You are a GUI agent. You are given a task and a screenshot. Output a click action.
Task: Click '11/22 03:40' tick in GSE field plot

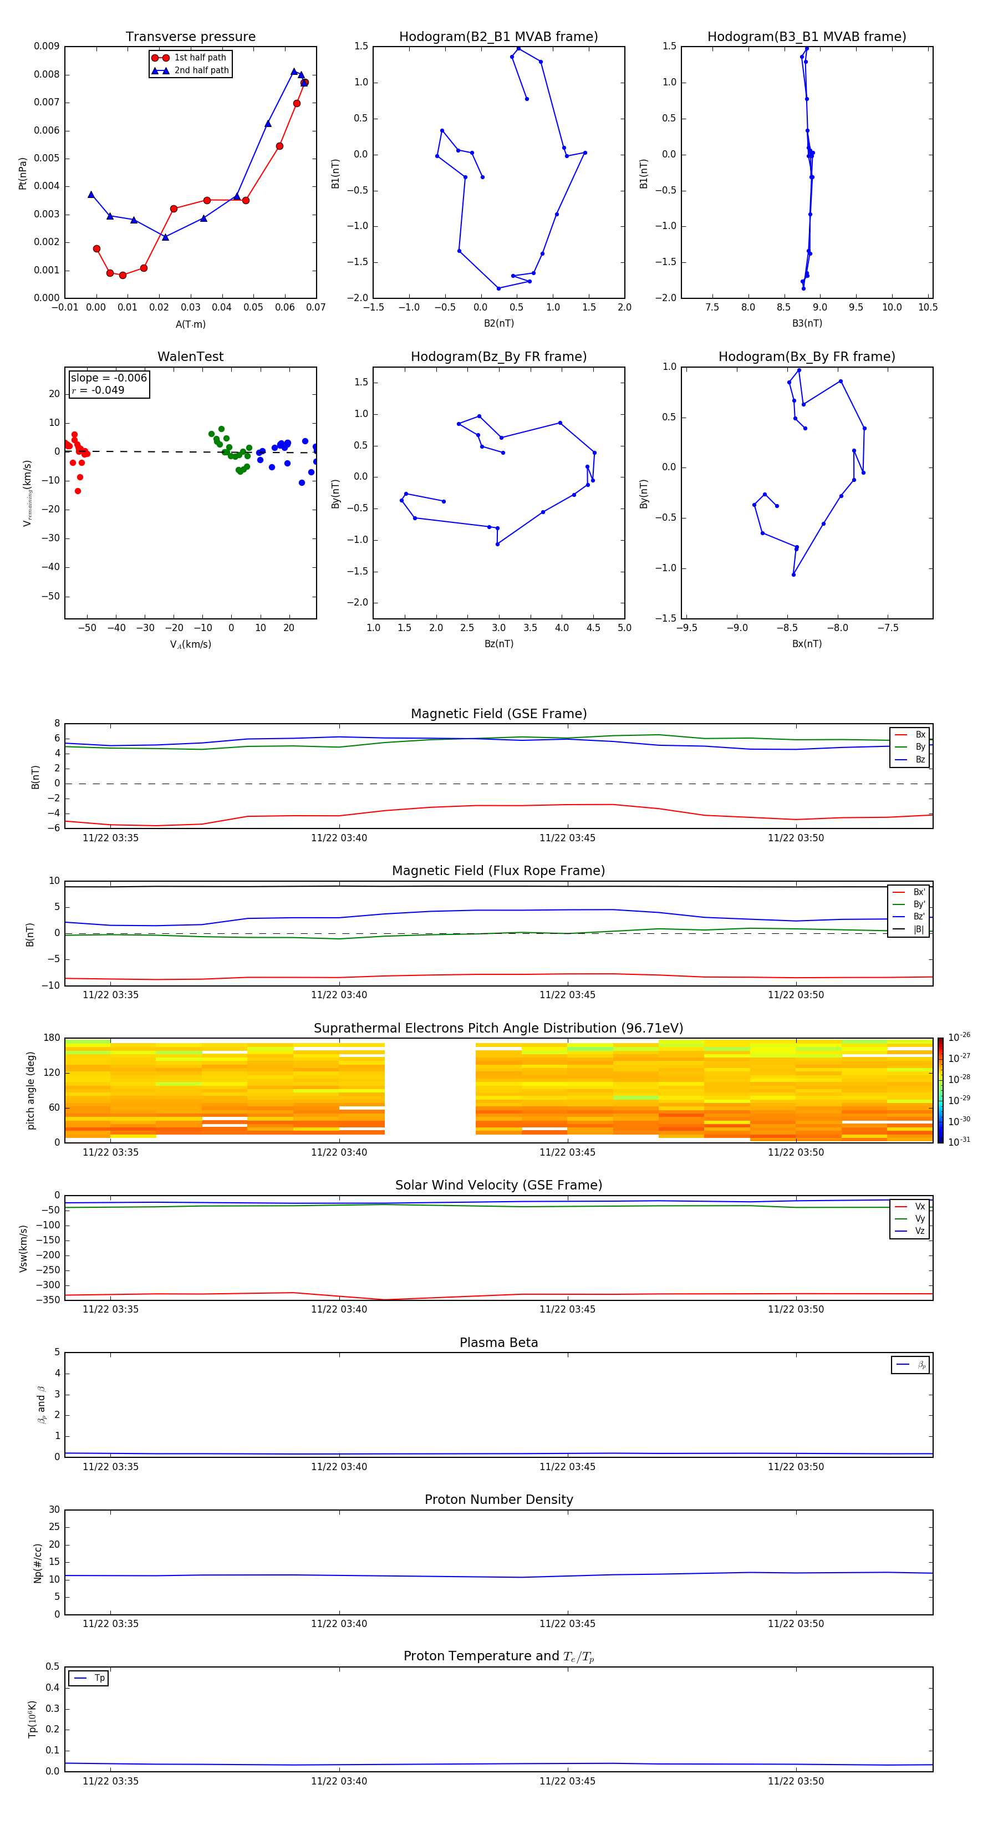[339, 838]
